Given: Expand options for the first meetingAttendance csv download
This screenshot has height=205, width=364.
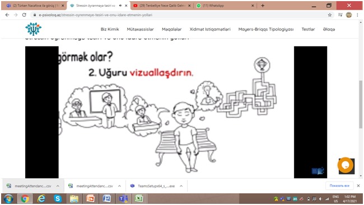Looking at the screenshot, I should tap(58, 186).
